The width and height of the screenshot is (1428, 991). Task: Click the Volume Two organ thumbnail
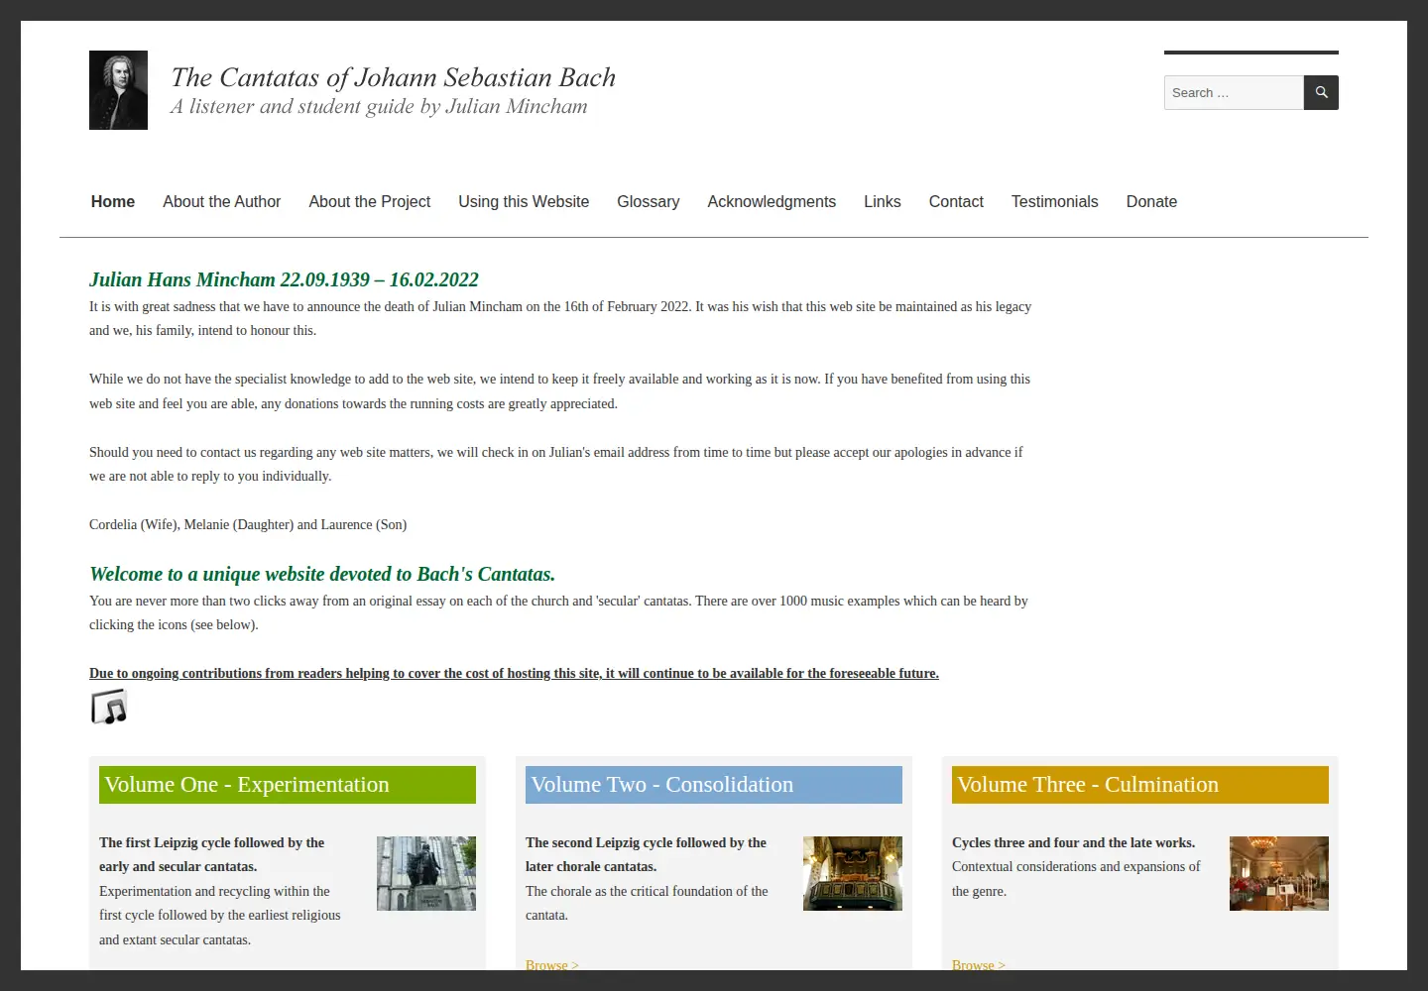(x=853, y=873)
